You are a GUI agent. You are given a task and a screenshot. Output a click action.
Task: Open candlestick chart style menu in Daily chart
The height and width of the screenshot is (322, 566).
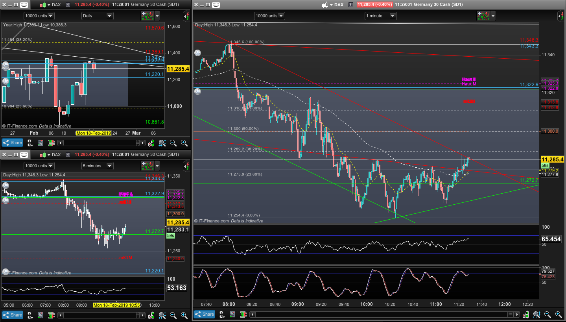44,5
